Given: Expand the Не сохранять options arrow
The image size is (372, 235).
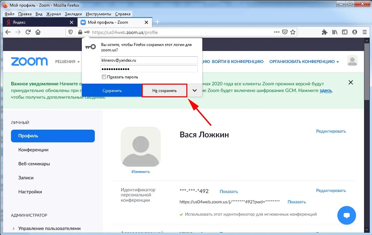Looking at the screenshot, I should click(195, 91).
